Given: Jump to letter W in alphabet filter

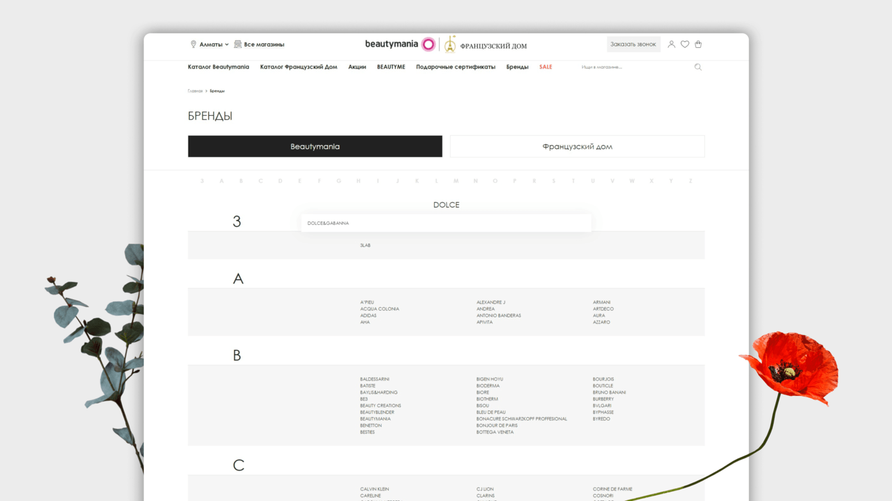Looking at the screenshot, I should click(632, 181).
